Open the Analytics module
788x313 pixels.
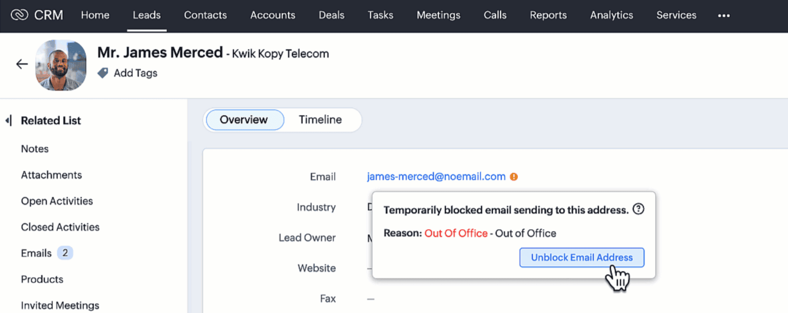(611, 15)
